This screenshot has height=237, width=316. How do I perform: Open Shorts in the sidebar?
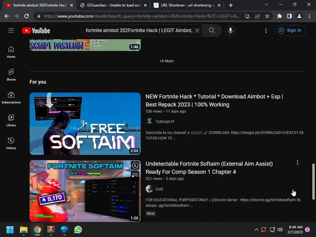pyautogui.click(x=11, y=75)
